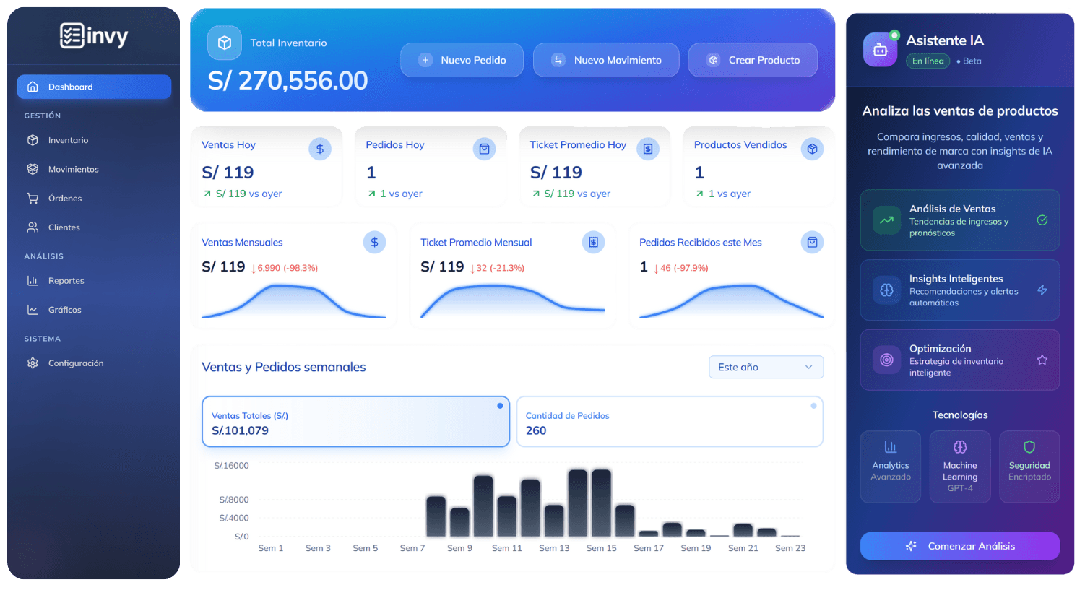
Task: Click the Sem 9 axis label
Action: pyautogui.click(x=460, y=548)
